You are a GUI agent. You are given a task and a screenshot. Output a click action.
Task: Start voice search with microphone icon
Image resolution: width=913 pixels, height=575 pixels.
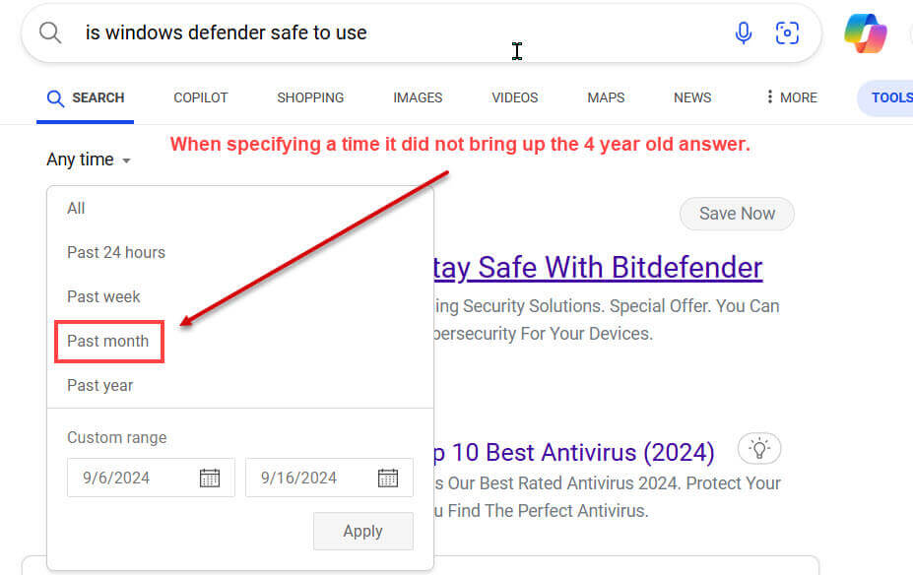744,33
